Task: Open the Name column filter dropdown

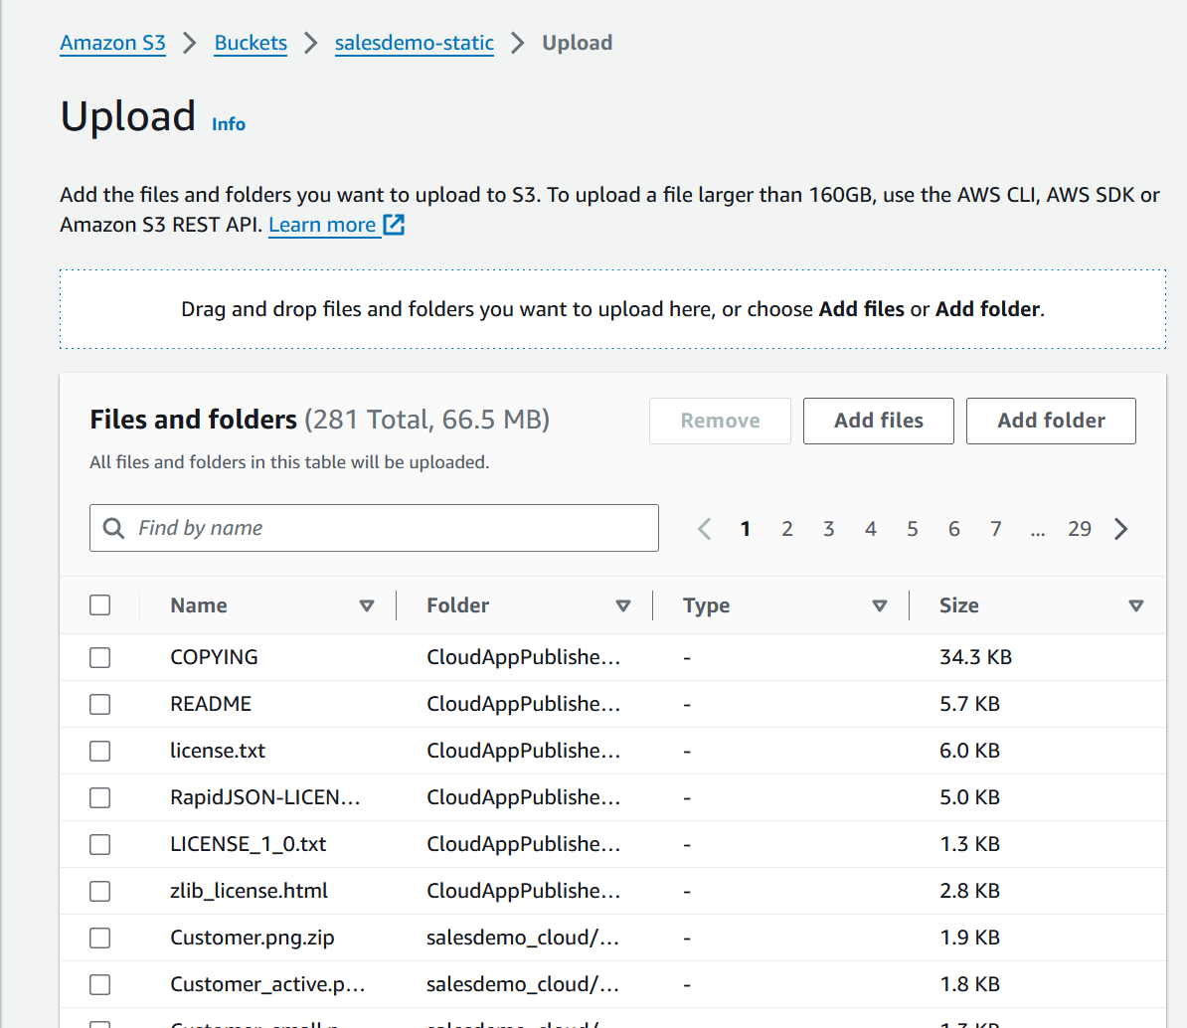Action: (x=367, y=604)
